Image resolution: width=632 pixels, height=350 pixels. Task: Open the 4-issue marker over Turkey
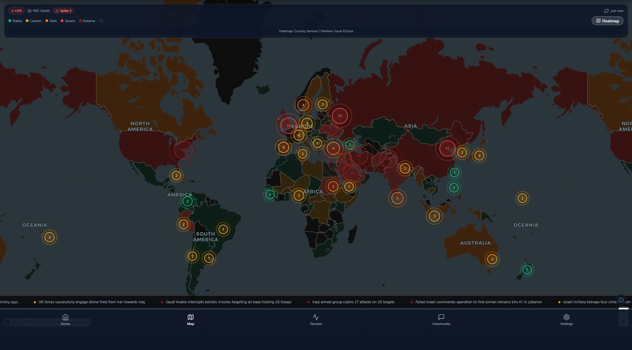[x=333, y=148]
